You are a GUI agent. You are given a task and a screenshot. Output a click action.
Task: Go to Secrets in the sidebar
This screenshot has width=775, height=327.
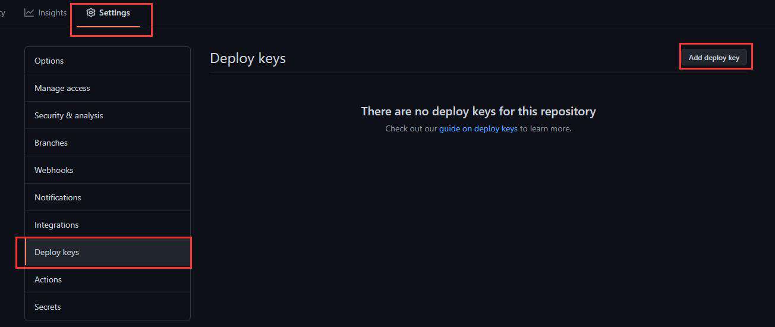click(108, 307)
